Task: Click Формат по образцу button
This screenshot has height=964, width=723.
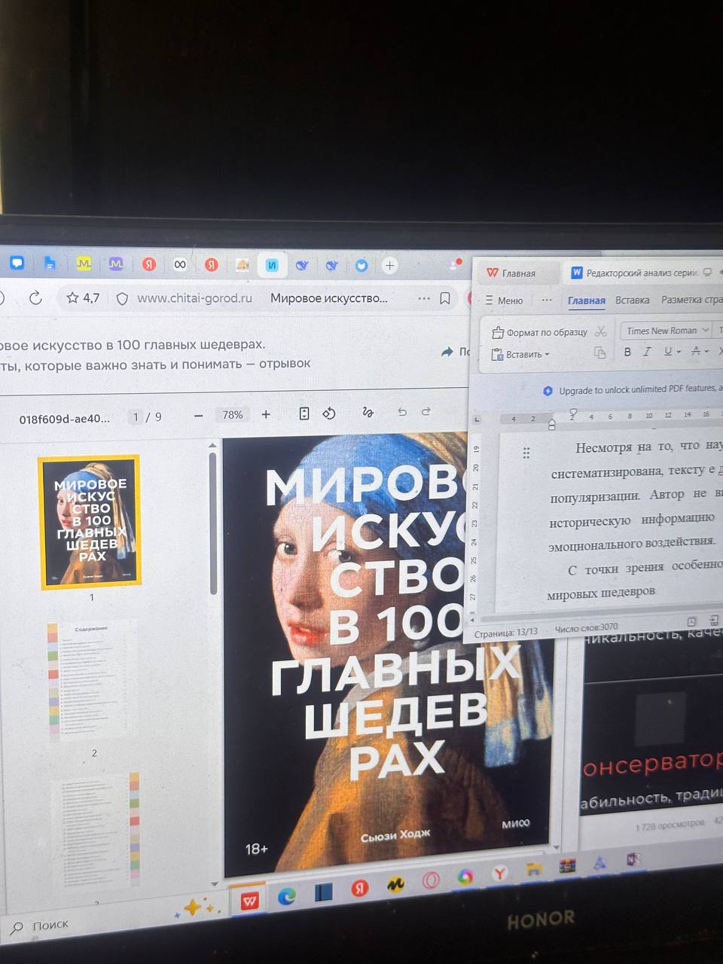Action: coord(539,332)
